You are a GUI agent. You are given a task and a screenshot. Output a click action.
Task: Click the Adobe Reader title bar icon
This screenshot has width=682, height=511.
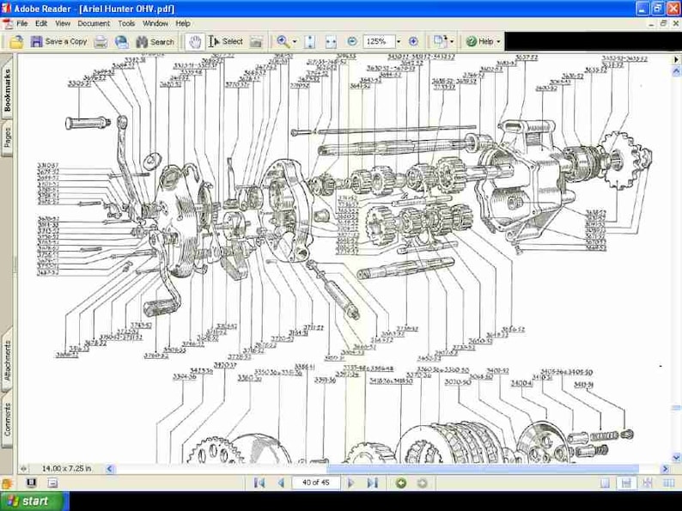coord(6,9)
